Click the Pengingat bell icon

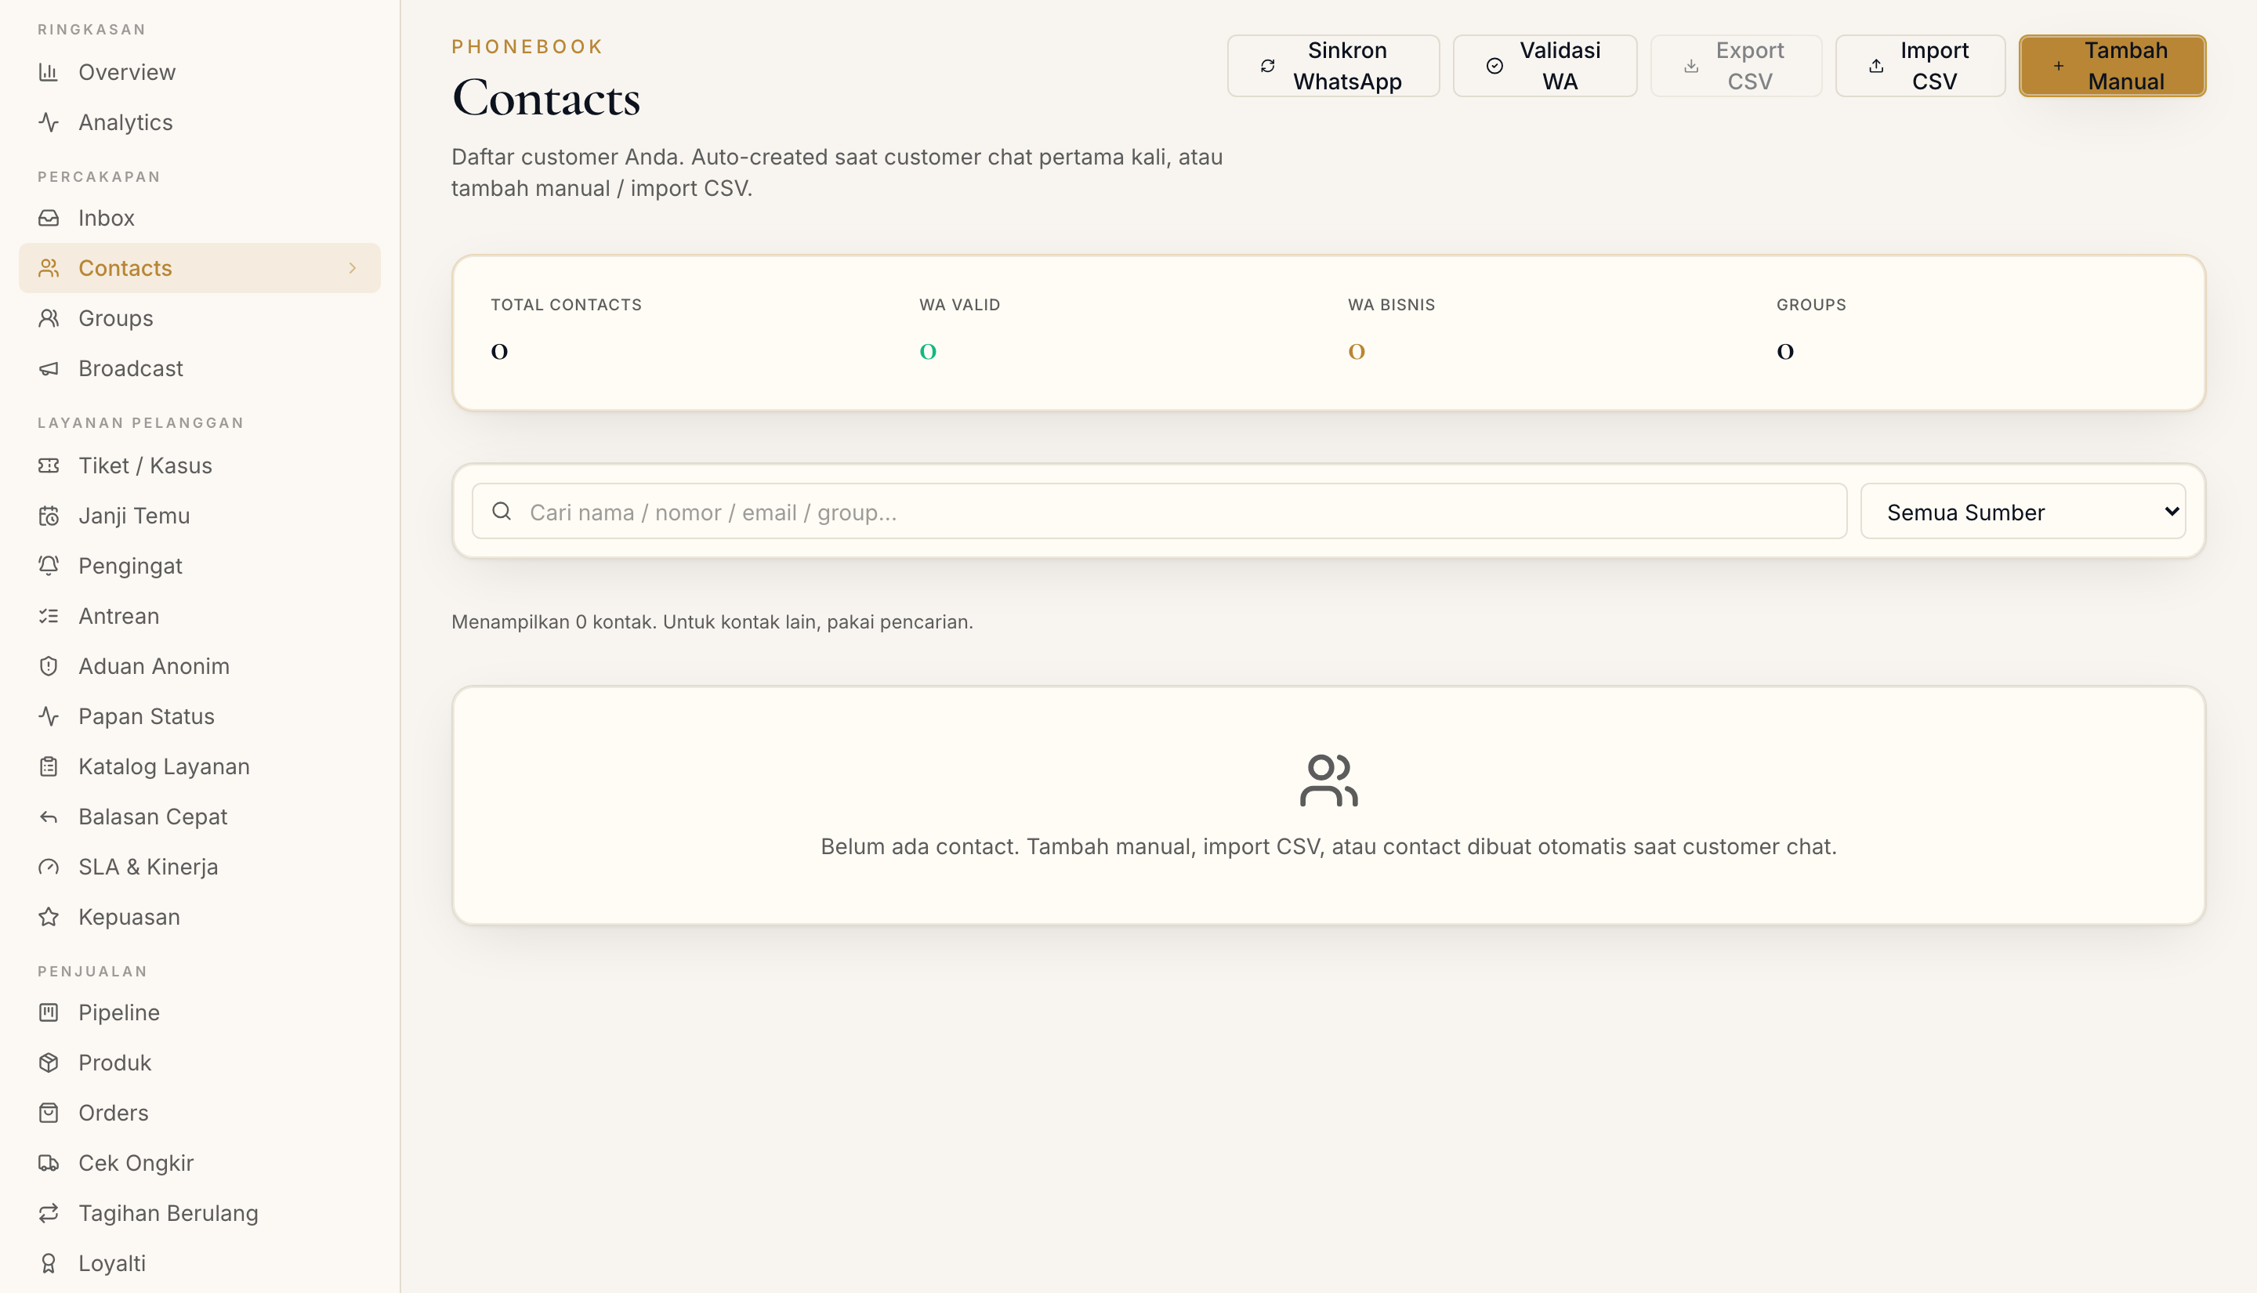click(49, 566)
